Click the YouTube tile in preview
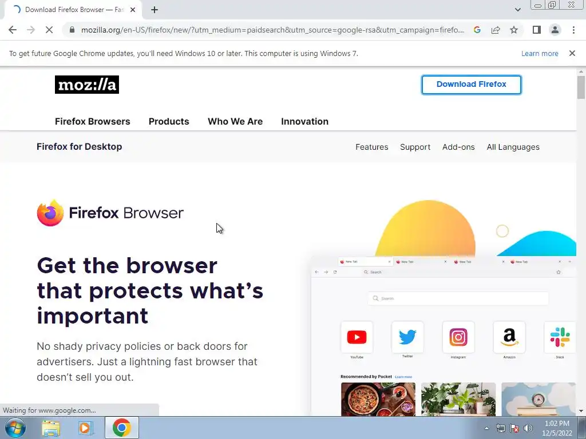Viewport: 586px width, 439px height. coord(357,337)
